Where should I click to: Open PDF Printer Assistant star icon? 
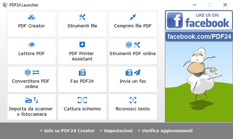point(82,45)
